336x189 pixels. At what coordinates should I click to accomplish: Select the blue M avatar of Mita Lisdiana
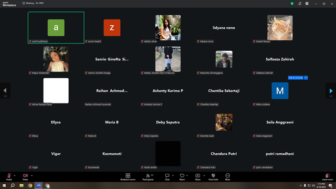tap(280, 91)
